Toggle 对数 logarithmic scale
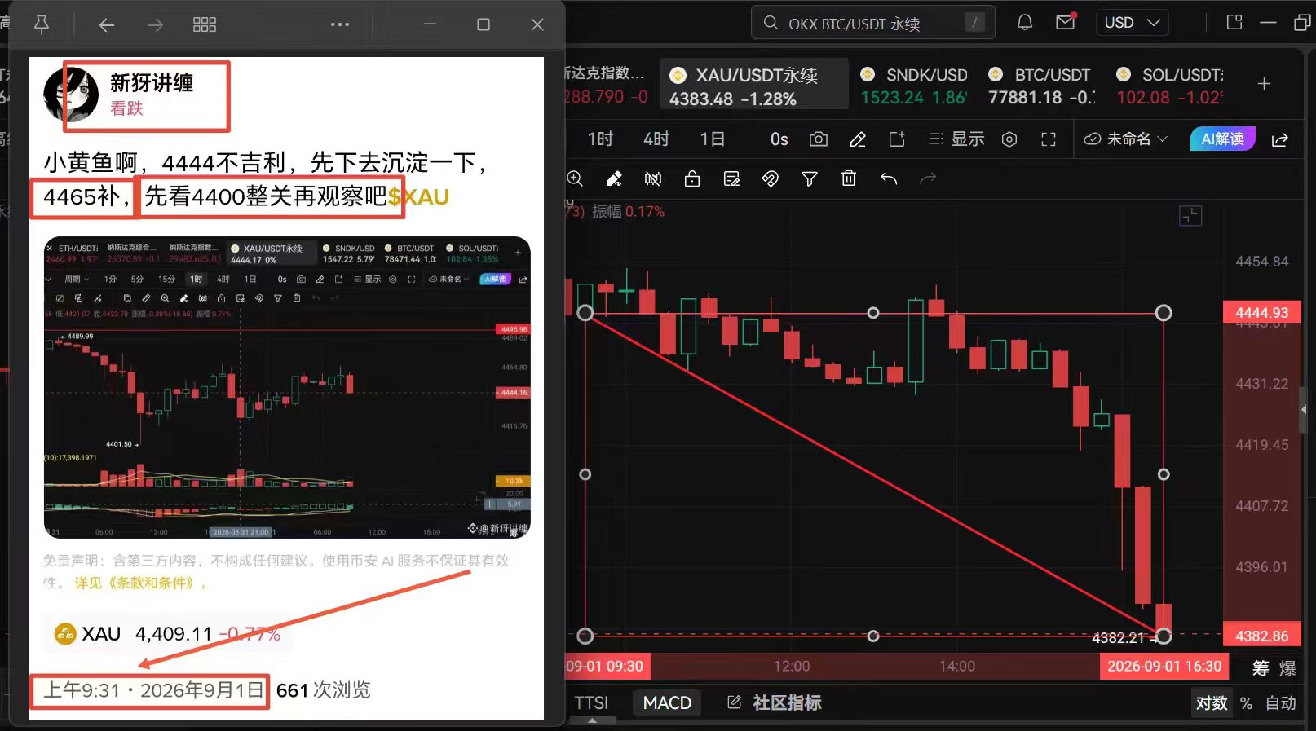Image resolution: width=1316 pixels, height=731 pixels. click(x=1212, y=703)
